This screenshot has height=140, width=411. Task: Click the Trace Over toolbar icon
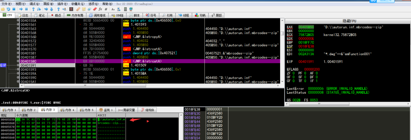[52, 9]
